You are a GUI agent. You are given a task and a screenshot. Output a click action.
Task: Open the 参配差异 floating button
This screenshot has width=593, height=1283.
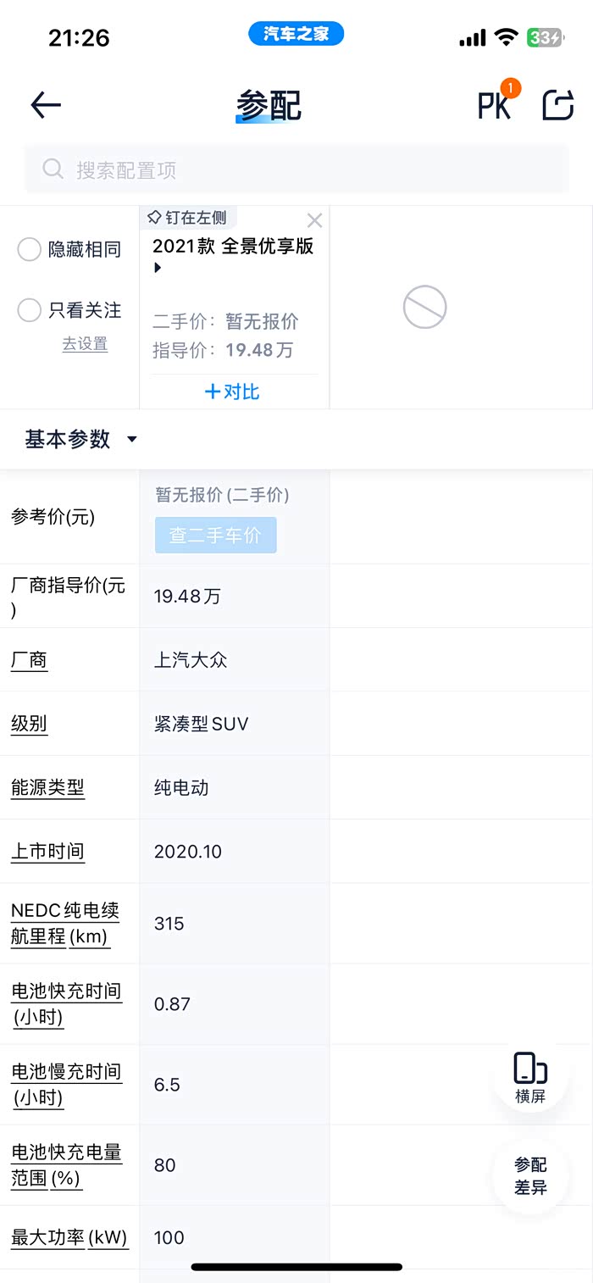click(x=530, y=1175)
